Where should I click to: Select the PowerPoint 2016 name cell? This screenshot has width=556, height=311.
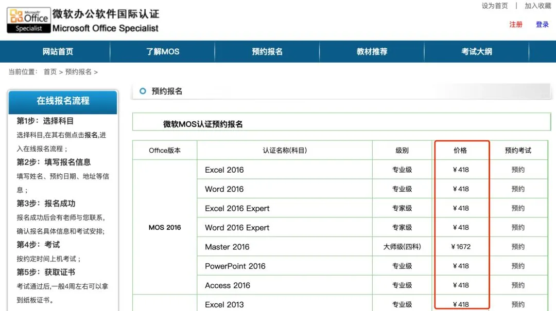[285, 266]
